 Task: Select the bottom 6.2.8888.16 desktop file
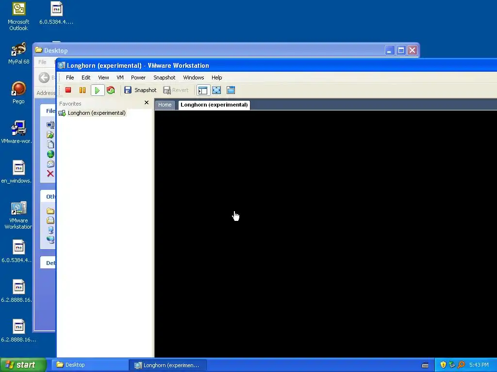pos(18,331)
